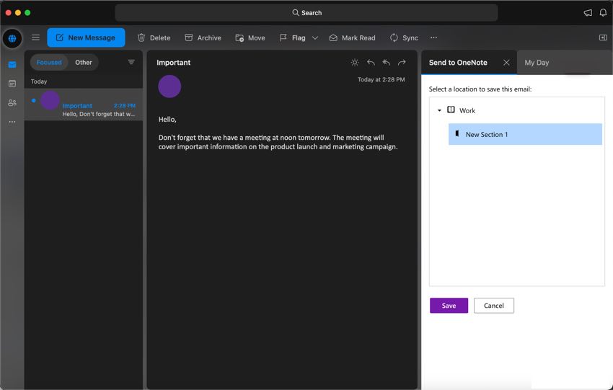
Task: Open the Flag dropdown arrow
Action: click(315, 38)
